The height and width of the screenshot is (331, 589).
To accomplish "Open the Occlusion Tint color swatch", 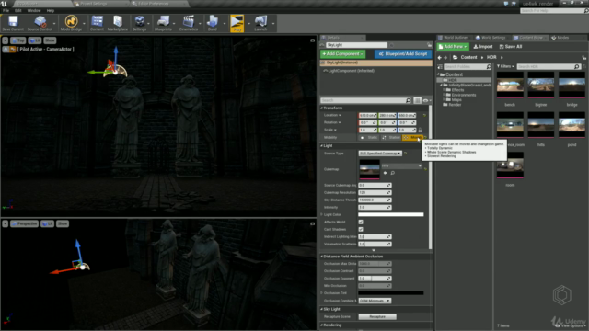I will point(390,293).
